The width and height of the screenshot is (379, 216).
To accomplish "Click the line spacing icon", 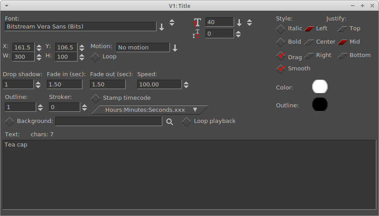I will [x=197, y=34].
